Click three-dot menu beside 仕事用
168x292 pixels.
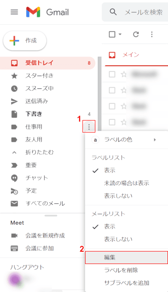[89, 126]
